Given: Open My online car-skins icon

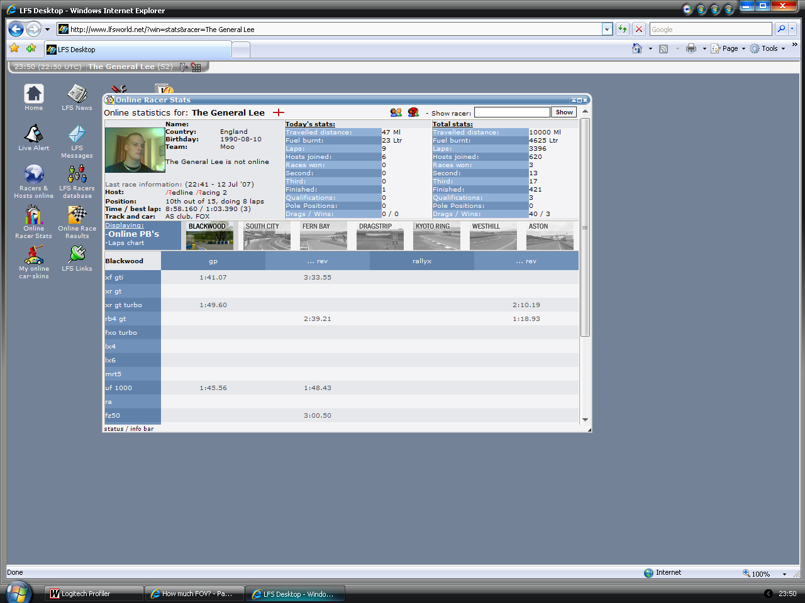Looking at the screenshot, I should pyautogui.click(x=34, y=262).
